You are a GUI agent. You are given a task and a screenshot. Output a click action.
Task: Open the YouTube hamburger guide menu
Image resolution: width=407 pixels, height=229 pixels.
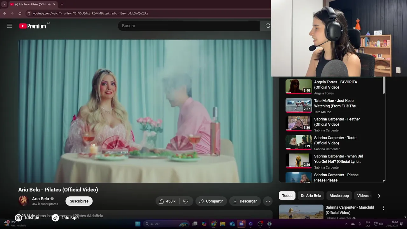(10, 26)
